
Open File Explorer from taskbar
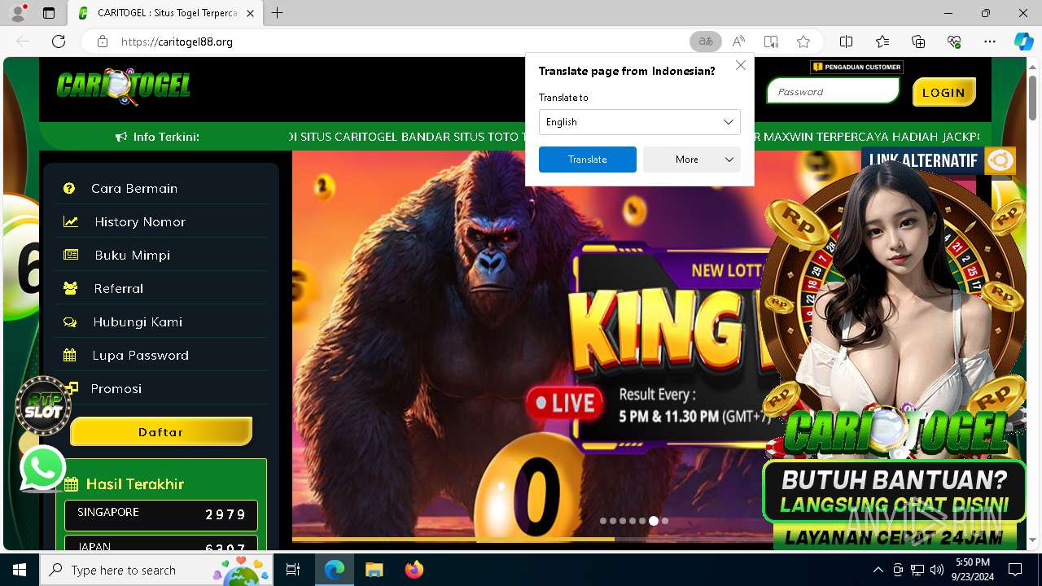tap(374, 570)
